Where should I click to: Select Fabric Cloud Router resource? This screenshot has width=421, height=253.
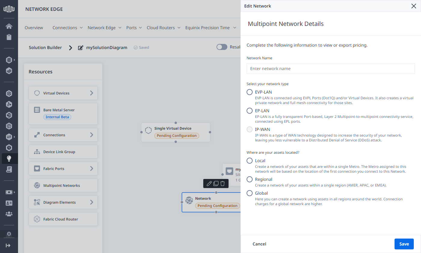click(x=63, y=219)
